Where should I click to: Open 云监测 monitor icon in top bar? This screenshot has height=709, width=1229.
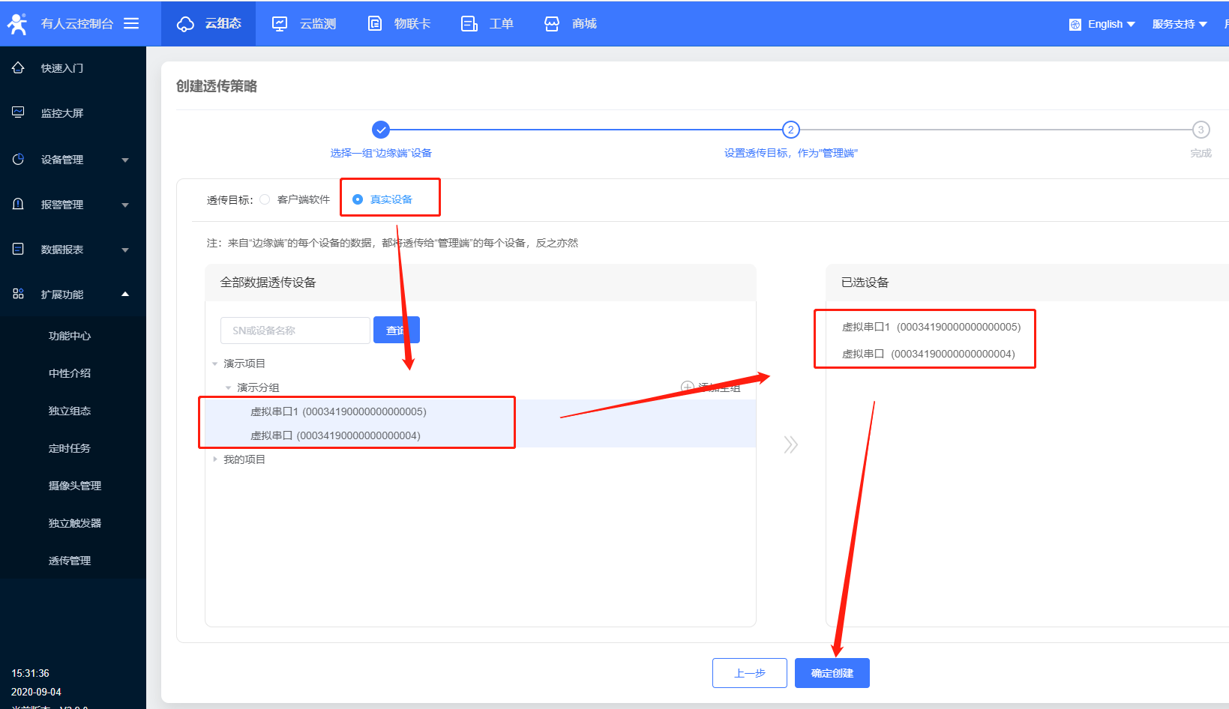[280, 24]
